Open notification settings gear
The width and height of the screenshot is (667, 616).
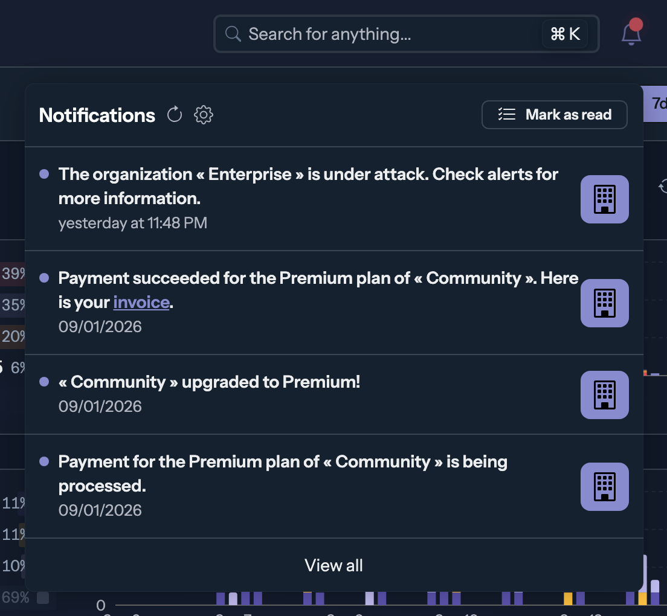click(204, 114)
